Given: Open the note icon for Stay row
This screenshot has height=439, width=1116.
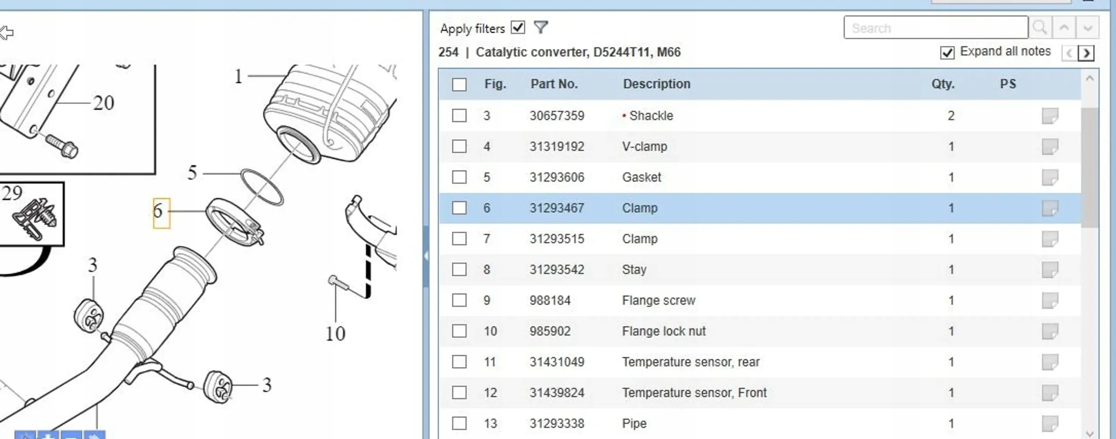Looking at the screenshot, I should [1050, 270].
